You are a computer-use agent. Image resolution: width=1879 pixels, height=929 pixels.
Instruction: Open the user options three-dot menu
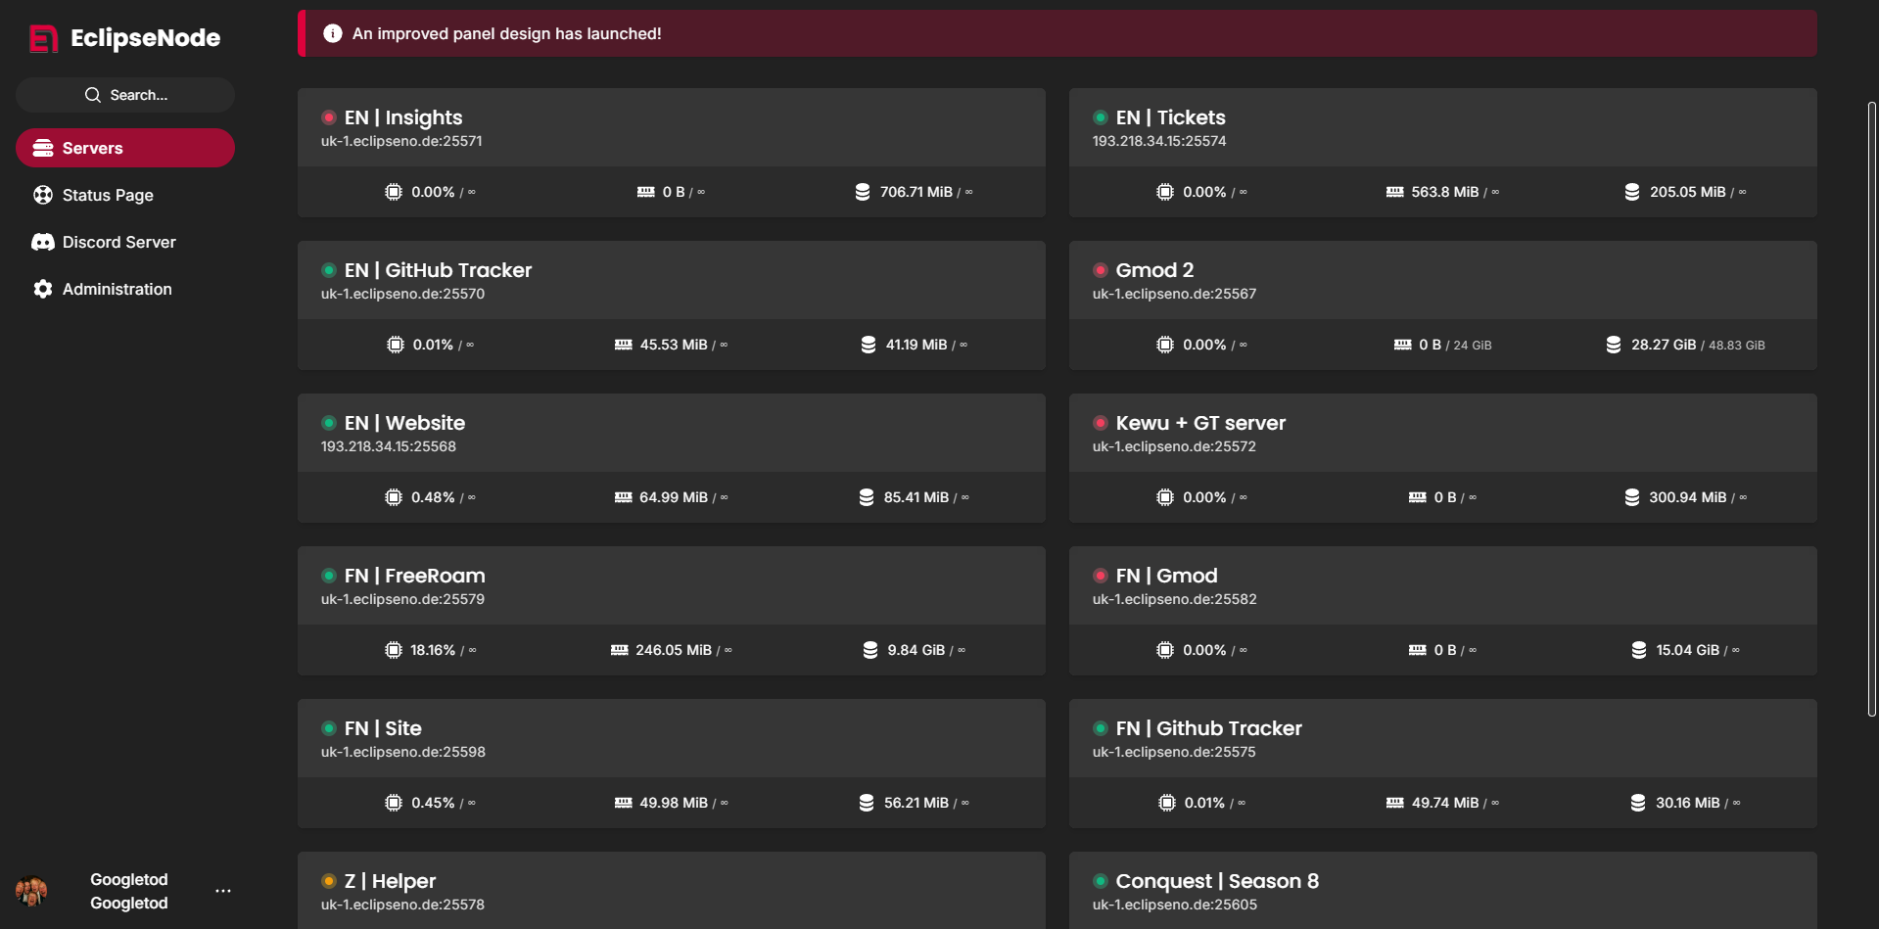click(x=223, y=891)
